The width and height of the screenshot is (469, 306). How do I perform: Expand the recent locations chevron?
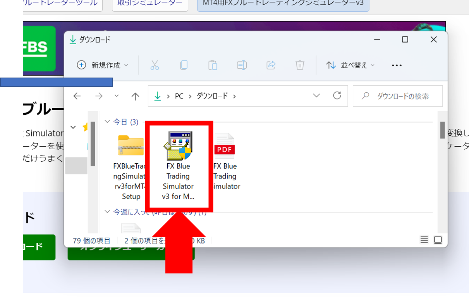[x=117, y=96]
